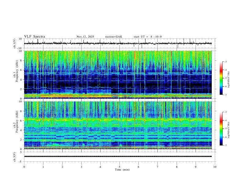Screen dimensions: 242x187
Task: Click the '2' kHz tick of ch.1 spectrogram
Action: pos(21,89)
